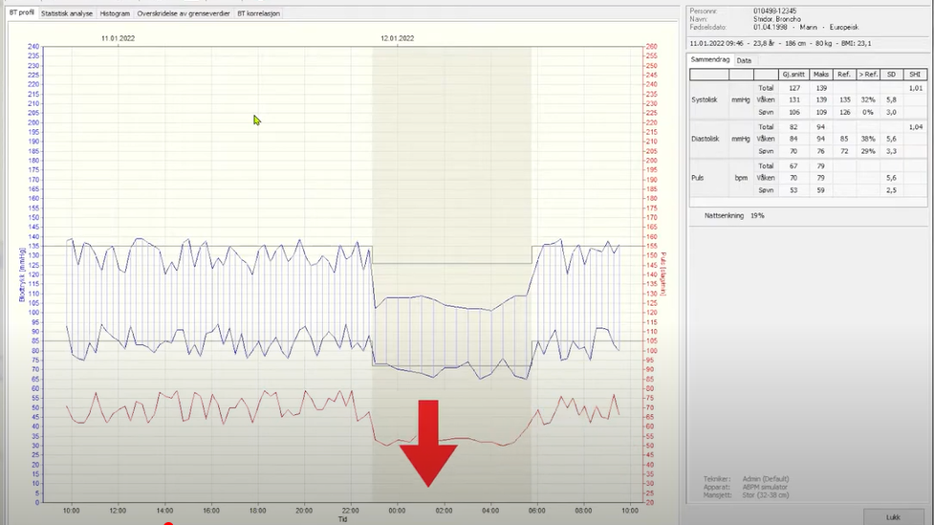This screenshot has width=934, height=525.
Task: Switch to the Data tab
Action: [x=743, y=60]
